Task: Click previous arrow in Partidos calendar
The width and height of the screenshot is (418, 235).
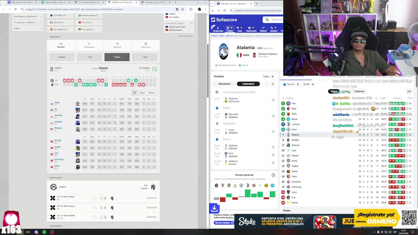Action: click(266, 84)
